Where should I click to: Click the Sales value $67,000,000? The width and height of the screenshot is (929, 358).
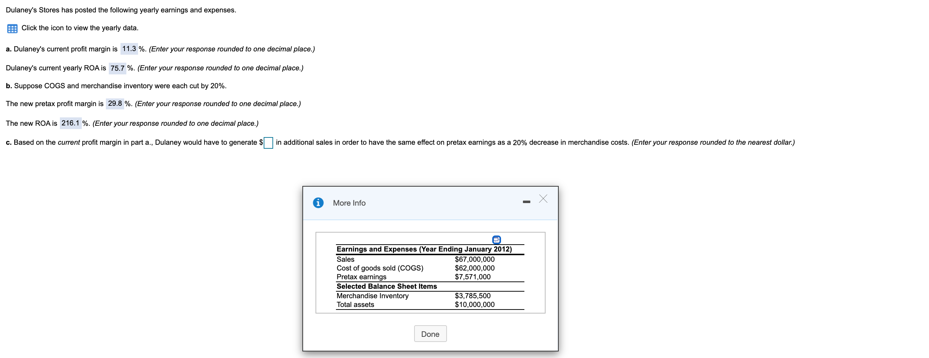click(x=475, y=259)
